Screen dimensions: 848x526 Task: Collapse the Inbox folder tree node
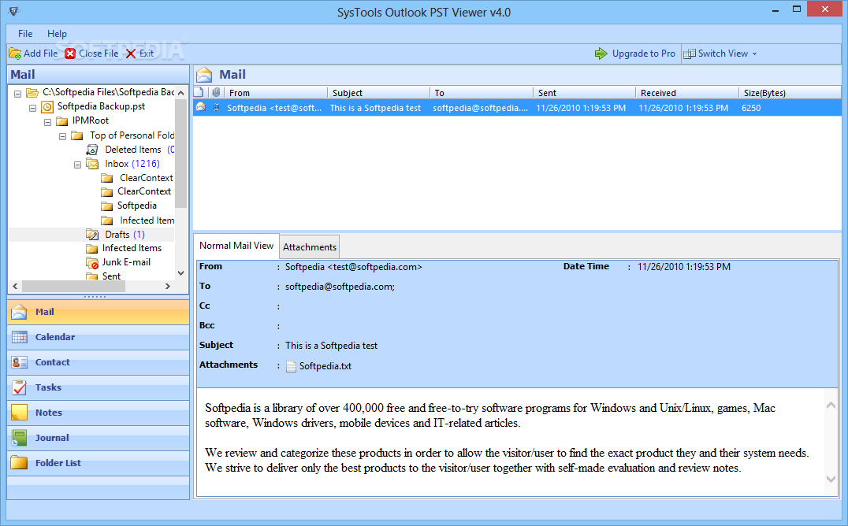tap(77, 164)
